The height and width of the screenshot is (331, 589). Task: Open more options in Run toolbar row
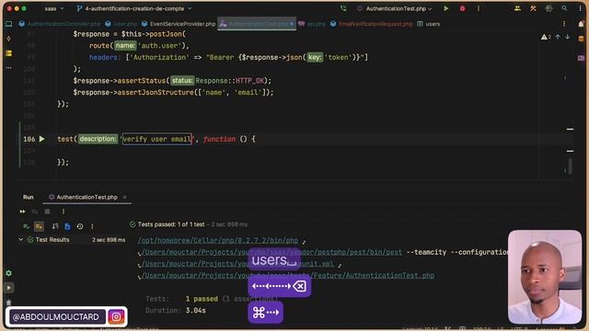point(64,211)
